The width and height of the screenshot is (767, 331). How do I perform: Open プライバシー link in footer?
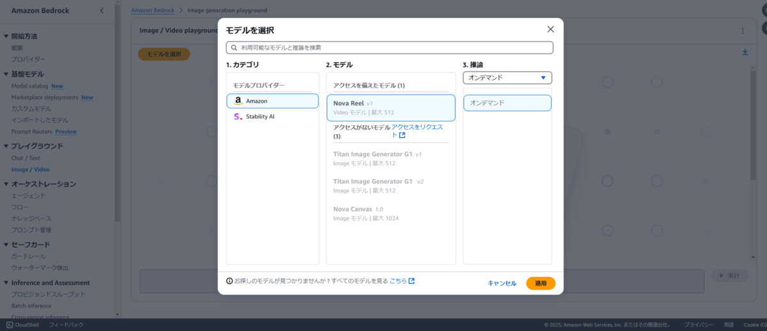(x=699, y=325)
